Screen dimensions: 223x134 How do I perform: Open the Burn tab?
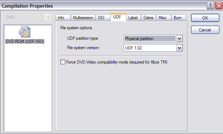(179, 18)
